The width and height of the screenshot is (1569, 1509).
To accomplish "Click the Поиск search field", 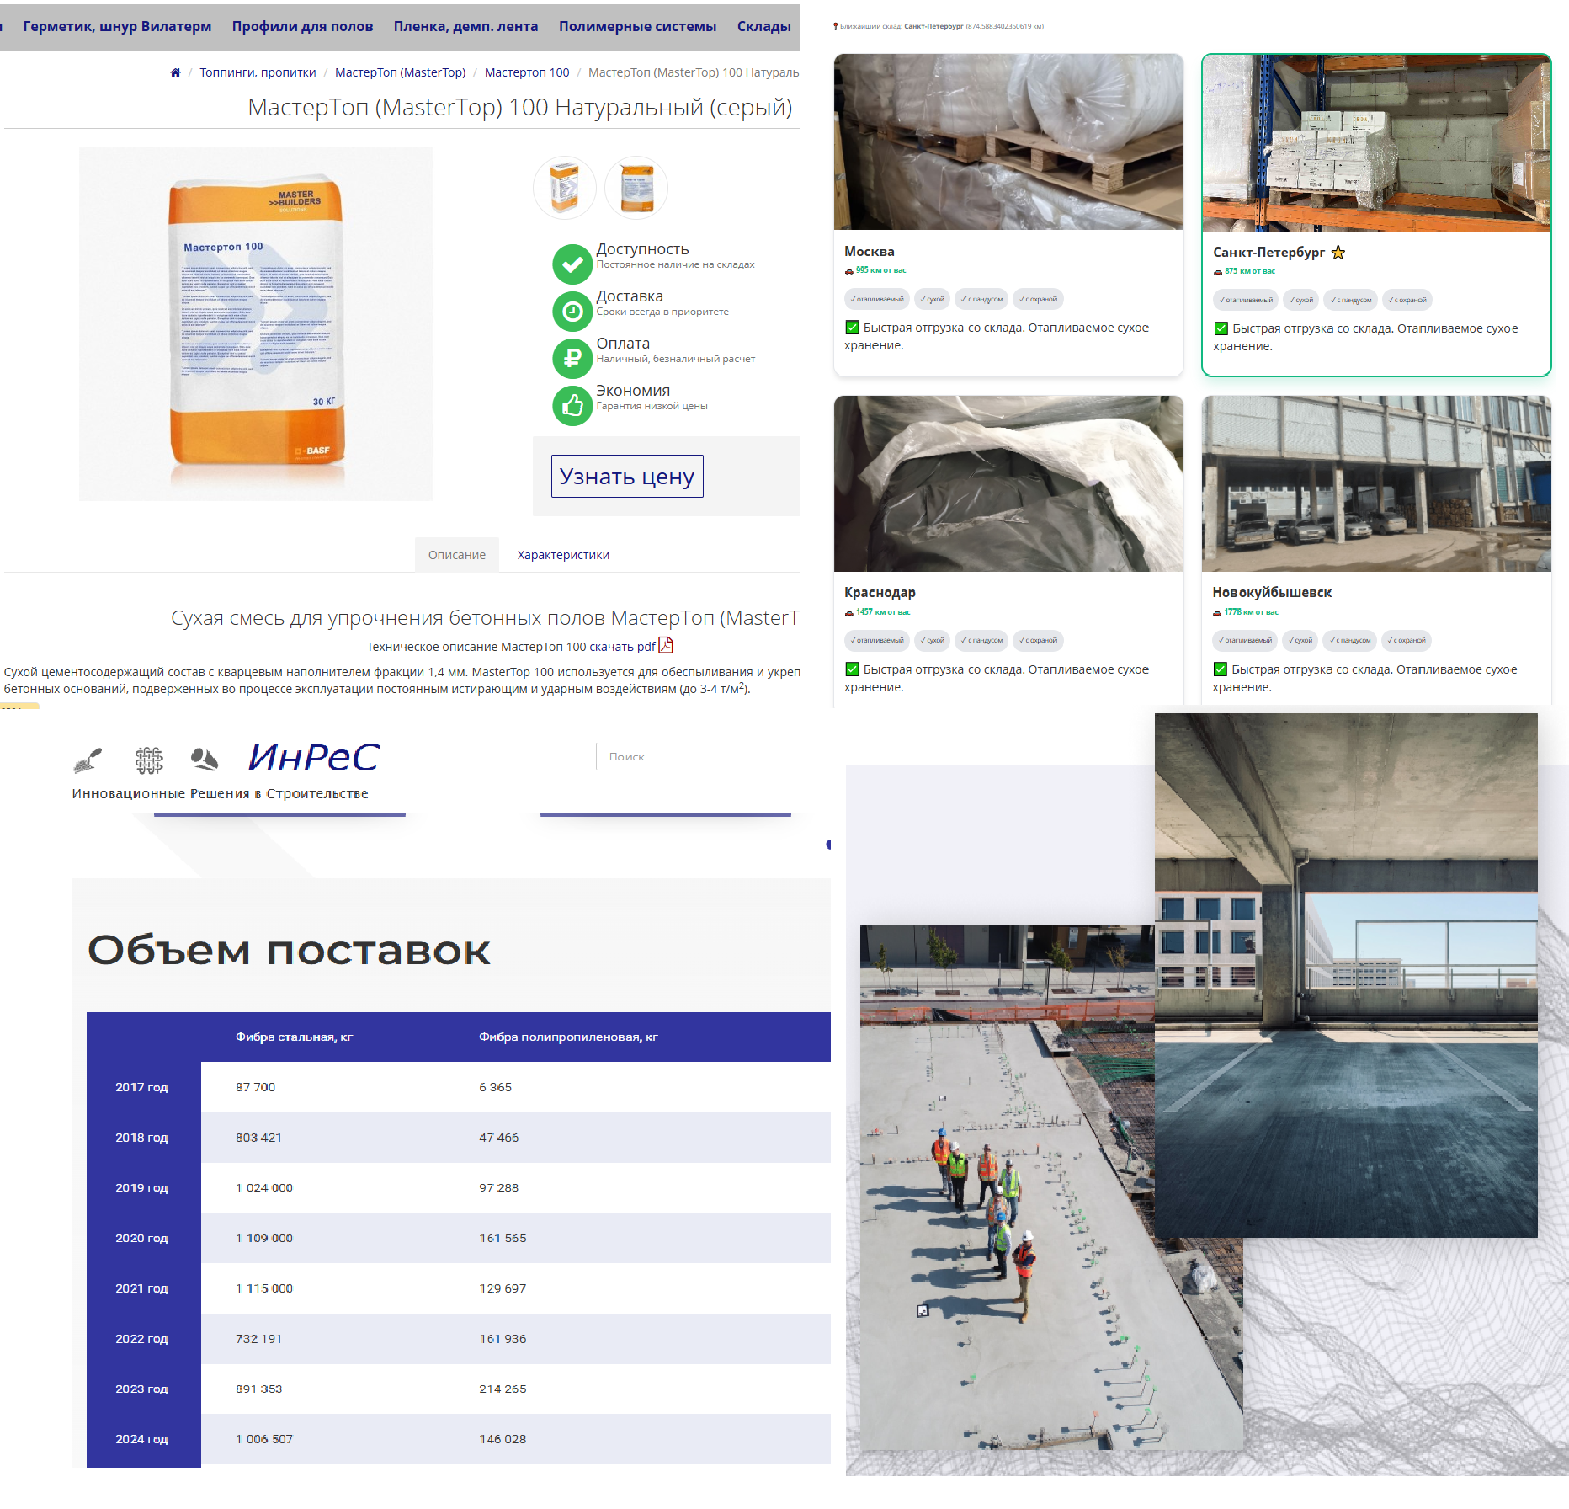I will click(714, 757).
